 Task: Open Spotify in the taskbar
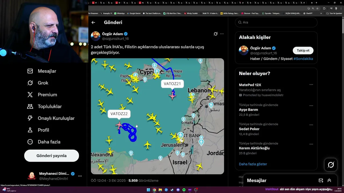tap(184, 190)
